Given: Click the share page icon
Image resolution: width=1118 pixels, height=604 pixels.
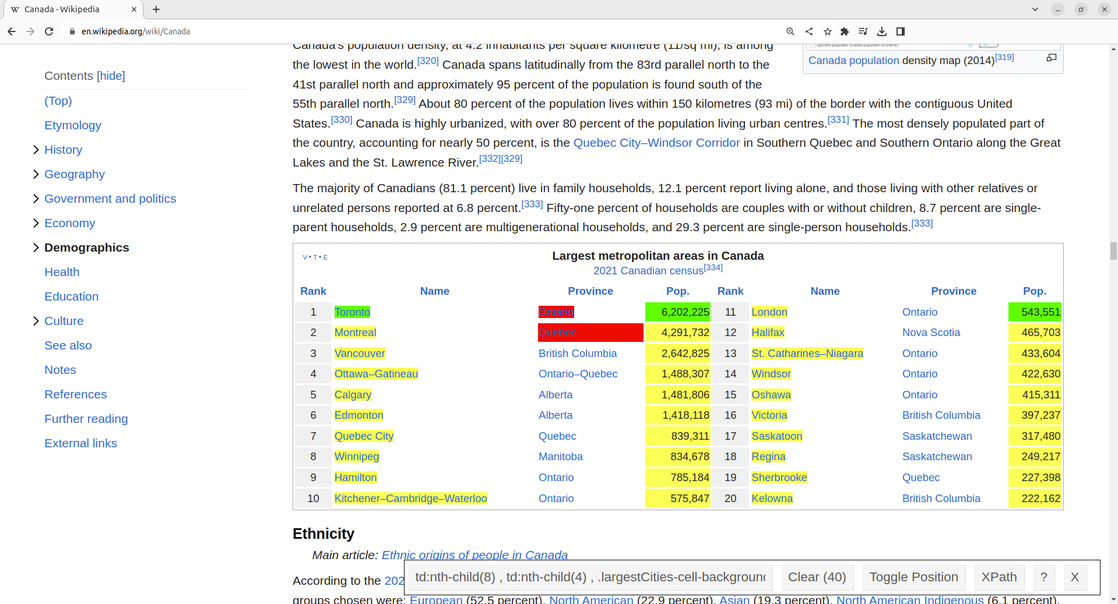Looking at the screenshot, I should [x=809, y=31].
